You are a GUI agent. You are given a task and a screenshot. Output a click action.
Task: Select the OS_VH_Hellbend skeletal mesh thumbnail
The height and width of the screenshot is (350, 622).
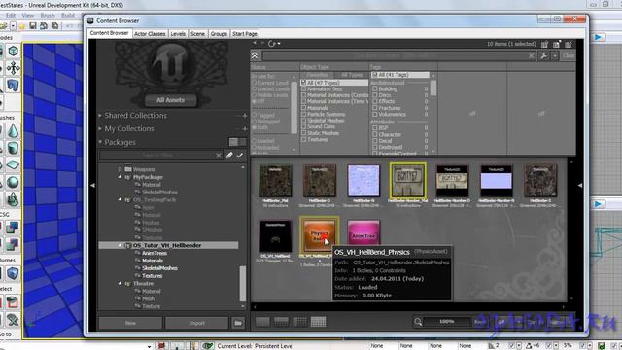276,236
